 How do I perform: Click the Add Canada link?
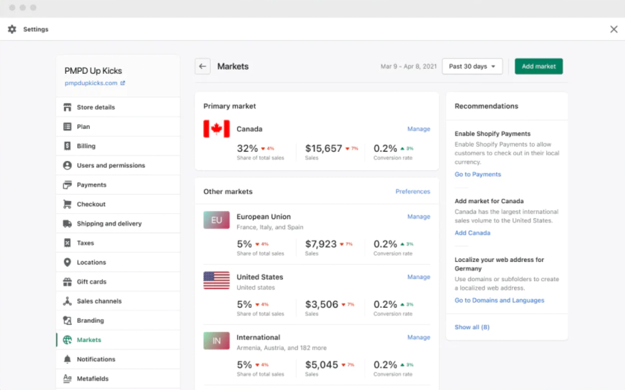472,233
